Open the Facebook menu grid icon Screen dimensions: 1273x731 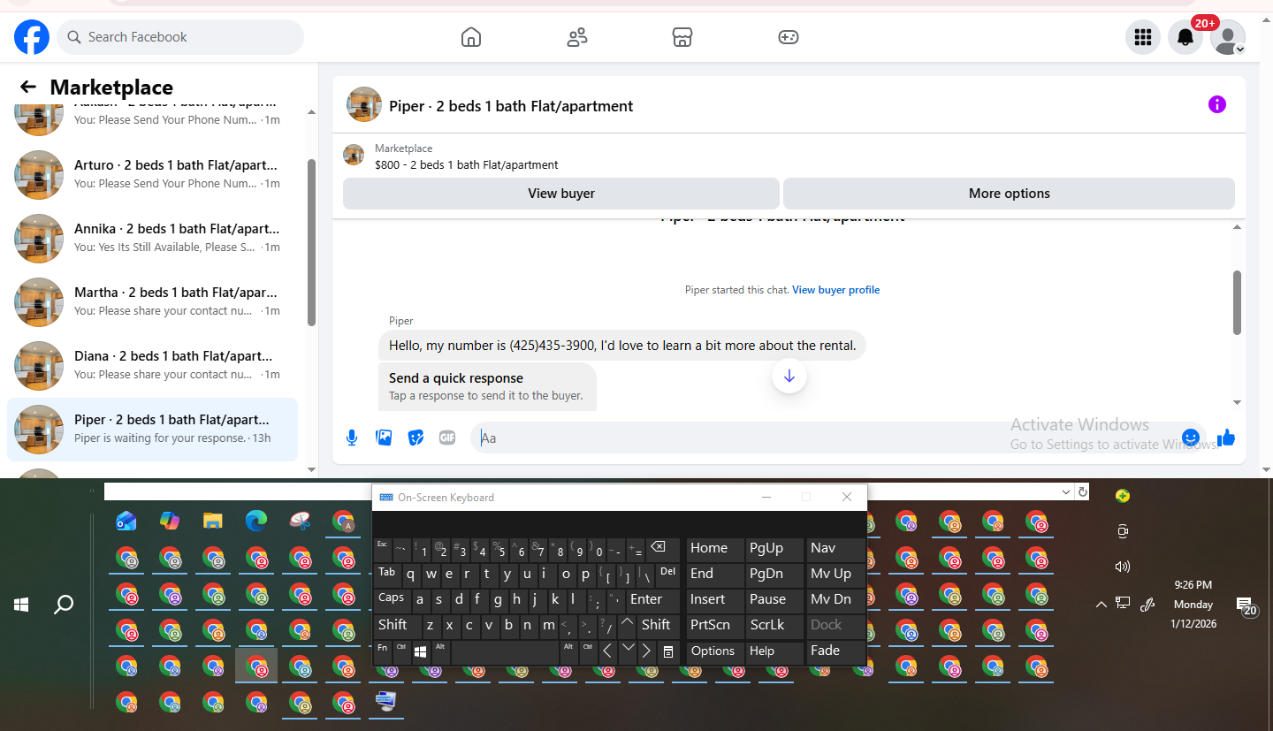coord(1143,37)
